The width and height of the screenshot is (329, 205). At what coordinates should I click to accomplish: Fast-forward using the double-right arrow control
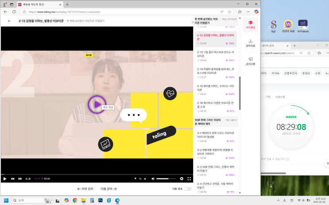(20, 178)
